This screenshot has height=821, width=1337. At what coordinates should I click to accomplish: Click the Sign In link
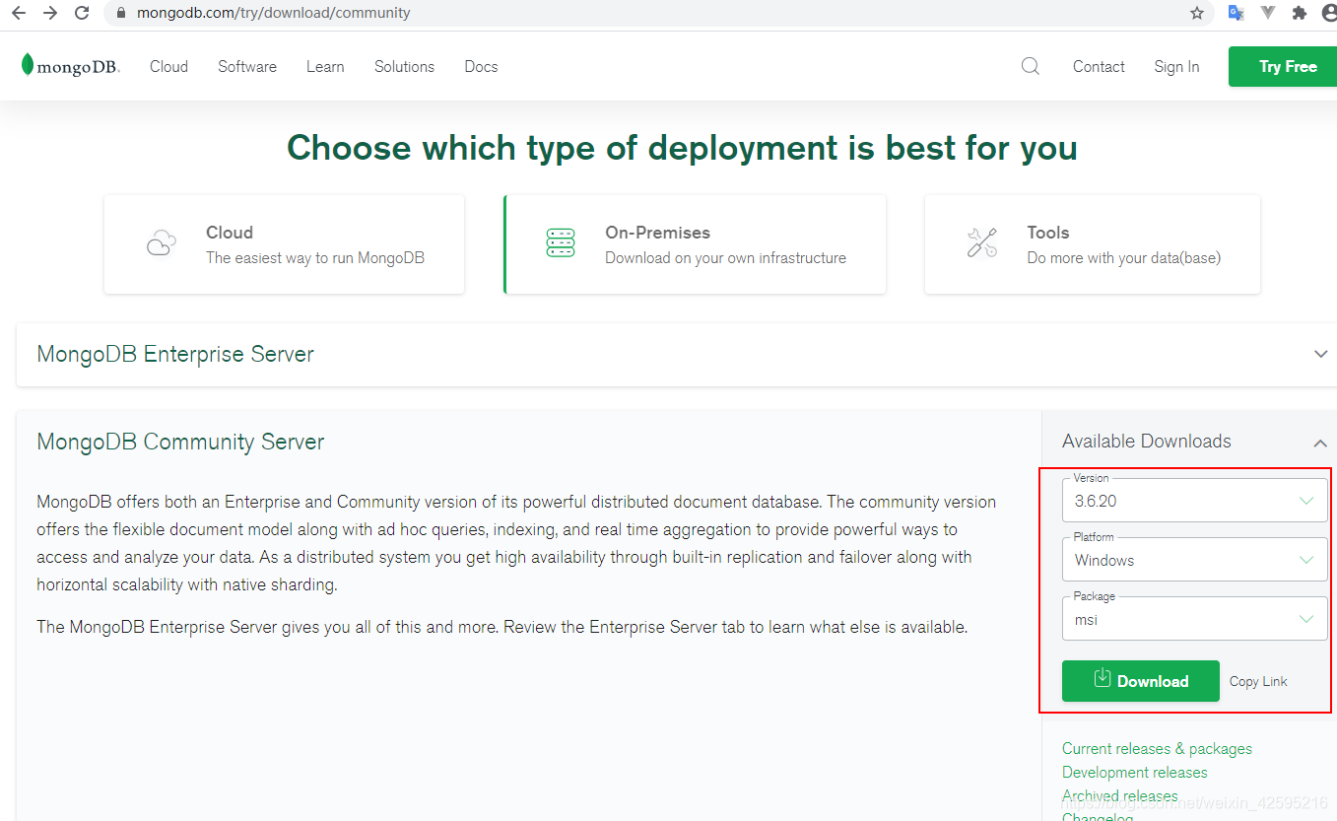click(1176, 66)
